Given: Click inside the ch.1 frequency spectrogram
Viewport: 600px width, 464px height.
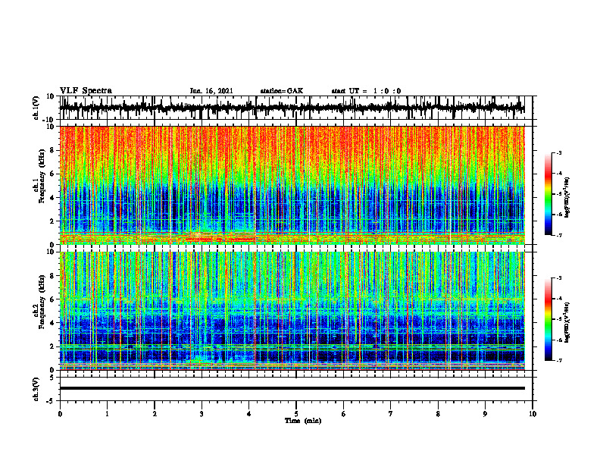Looking at the screenshot, I should coord(292,185).
